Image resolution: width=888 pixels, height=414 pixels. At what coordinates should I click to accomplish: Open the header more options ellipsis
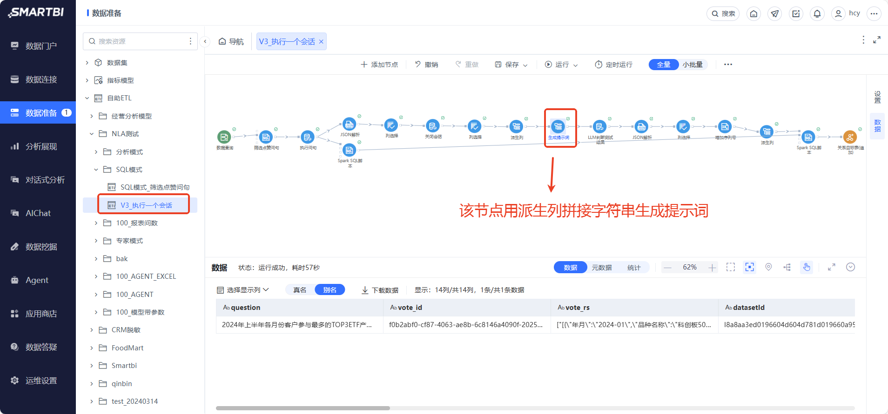coord(874,13)
